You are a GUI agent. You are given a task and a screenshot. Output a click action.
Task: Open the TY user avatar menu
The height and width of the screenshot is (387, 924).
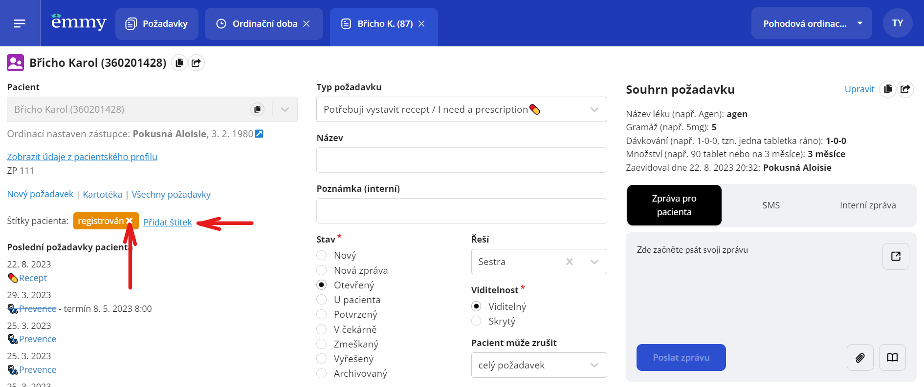[x=898, y=23]
